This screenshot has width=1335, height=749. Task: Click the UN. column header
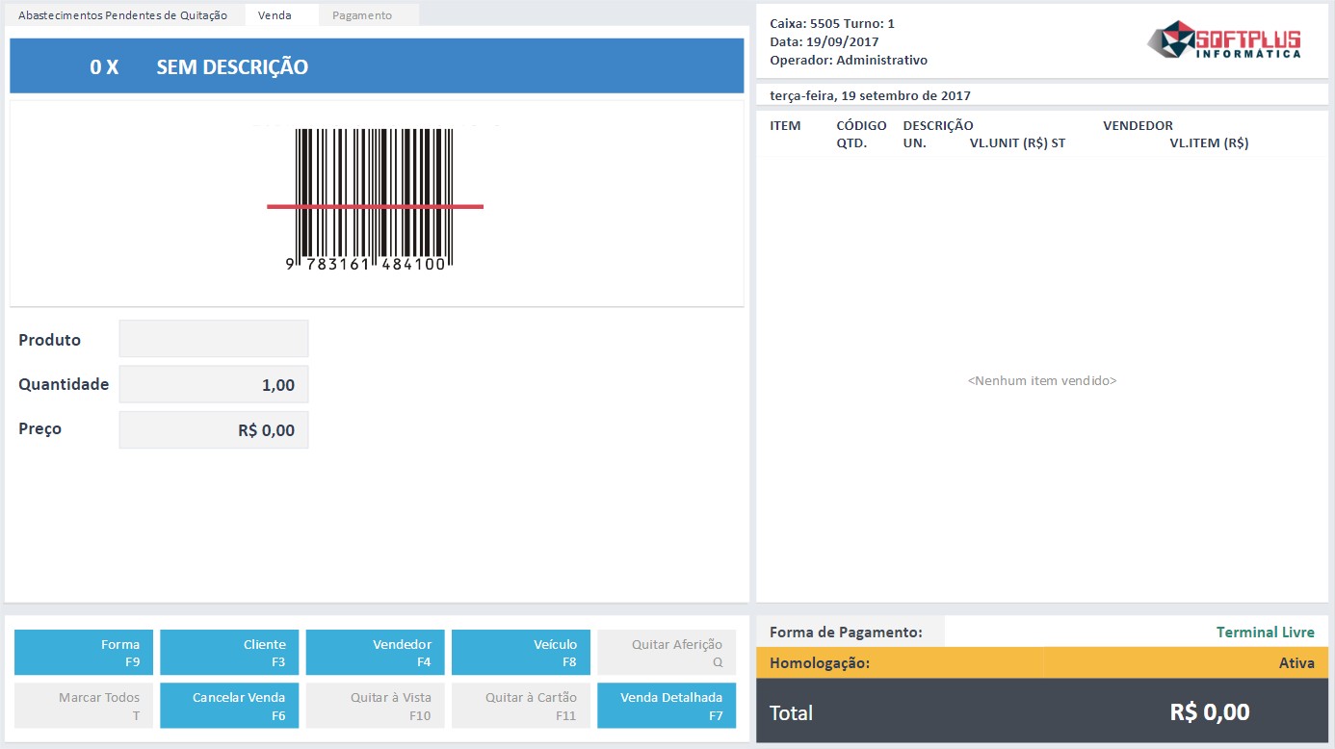tap(914, 143)
